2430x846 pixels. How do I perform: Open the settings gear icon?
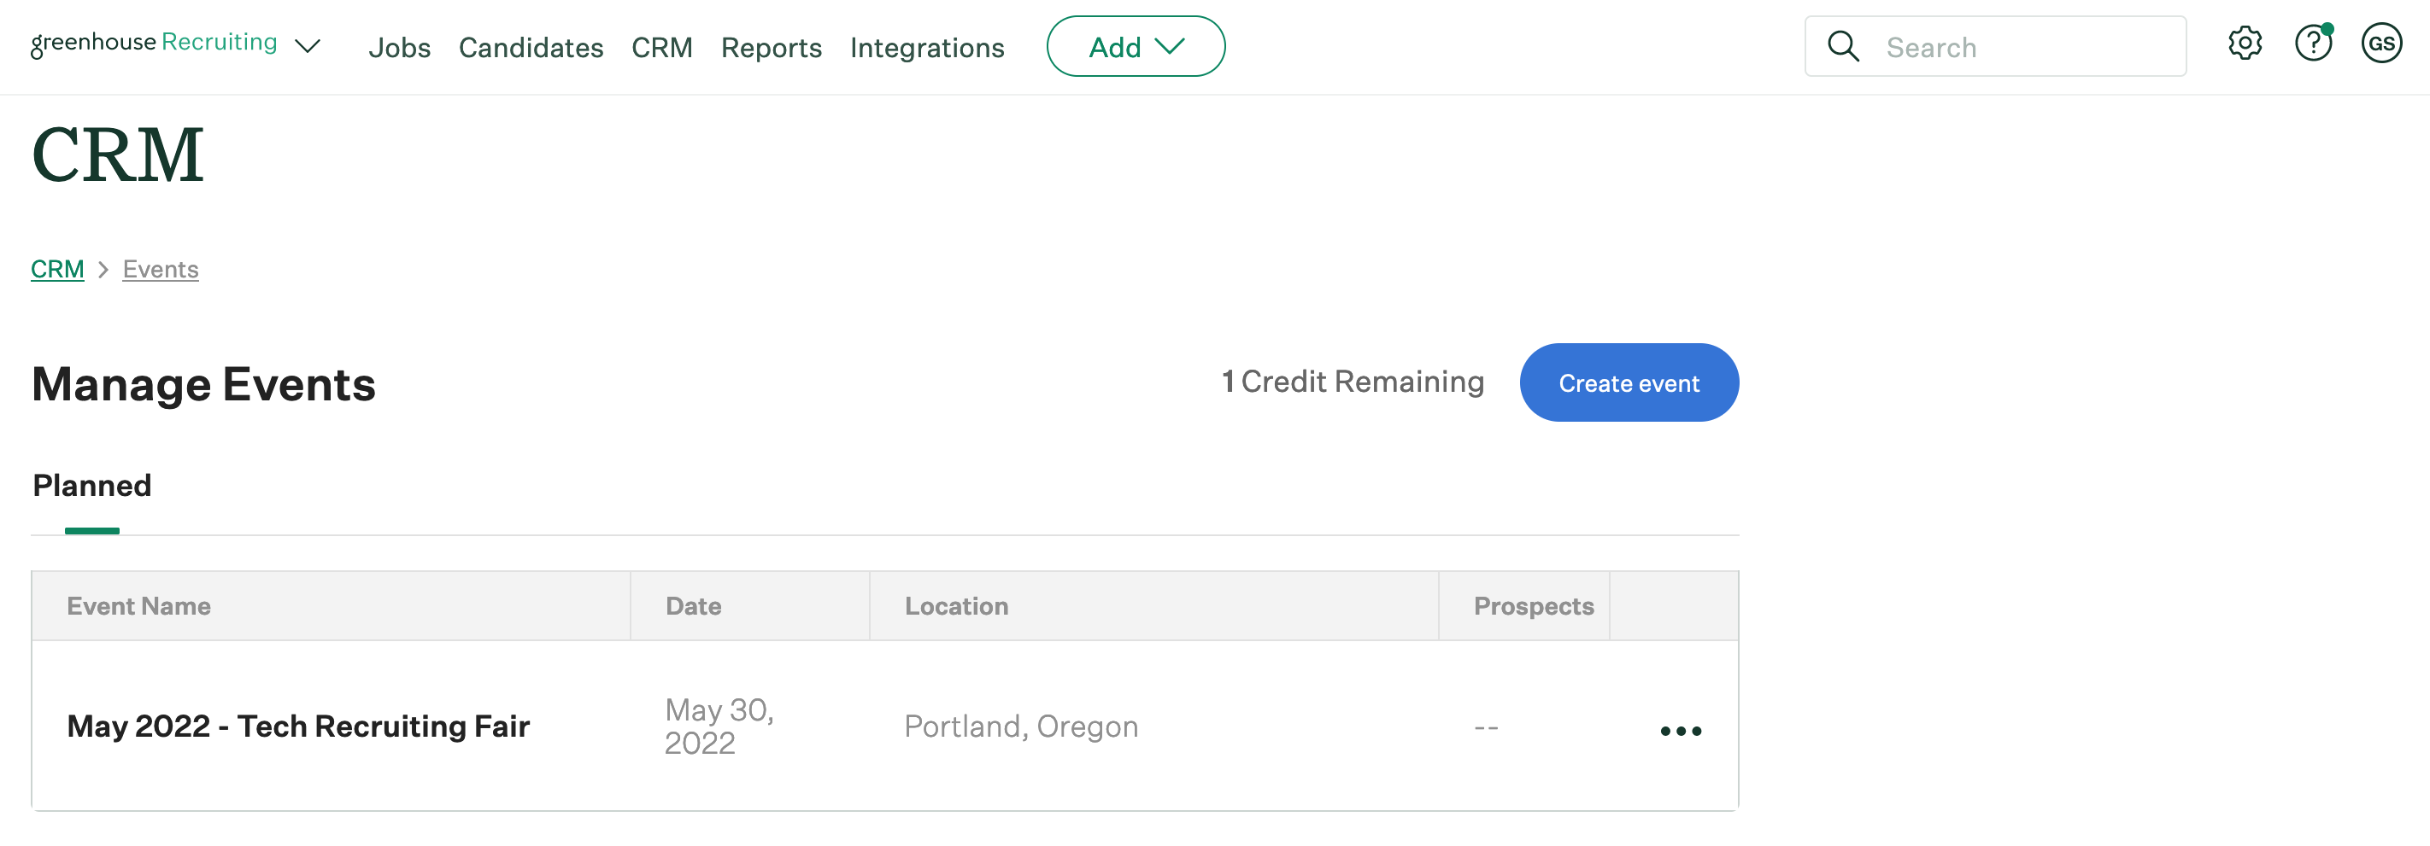pyautogui.click(x=2245, y=44)
